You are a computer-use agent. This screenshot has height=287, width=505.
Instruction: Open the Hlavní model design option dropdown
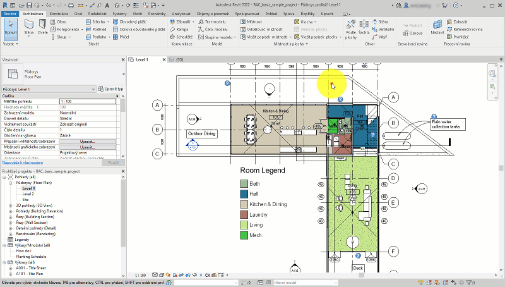306,283
